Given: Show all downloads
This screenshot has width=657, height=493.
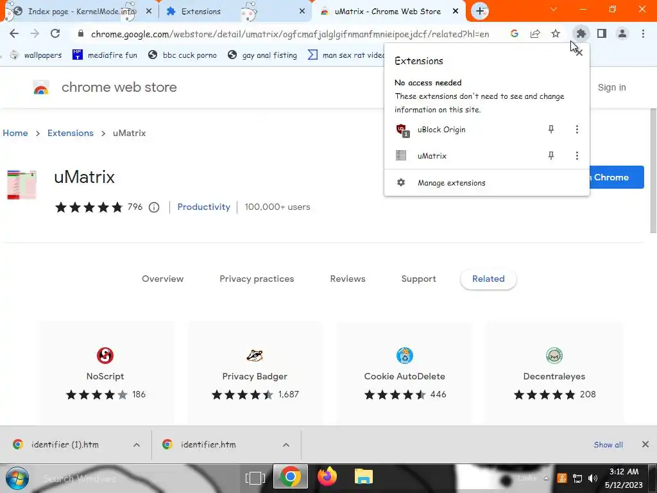Looking at the screenshot, I should 608,445.
